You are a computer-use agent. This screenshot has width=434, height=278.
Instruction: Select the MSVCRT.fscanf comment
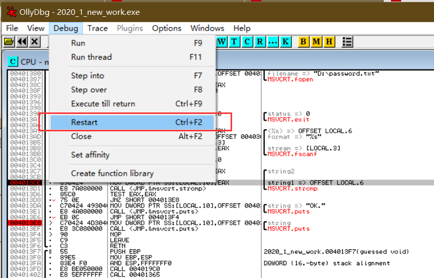click(292, 154)
